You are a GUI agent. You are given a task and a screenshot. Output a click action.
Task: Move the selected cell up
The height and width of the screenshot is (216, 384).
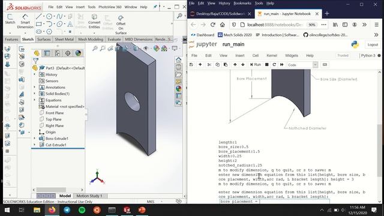(235, 65)
